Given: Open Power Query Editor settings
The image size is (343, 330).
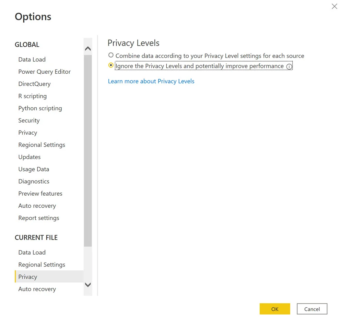Looking at the screenshot, I should (x=44, y=72).
